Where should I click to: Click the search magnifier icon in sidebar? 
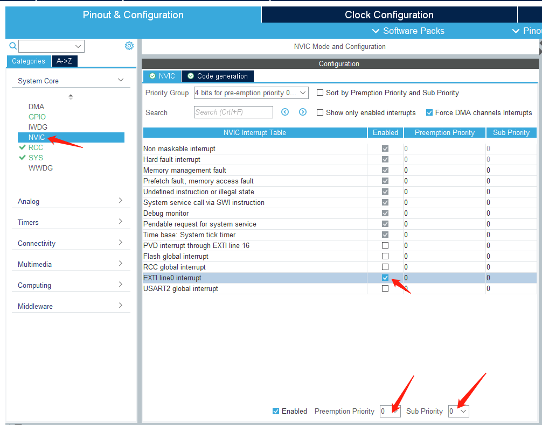click(x=13, y=46)
